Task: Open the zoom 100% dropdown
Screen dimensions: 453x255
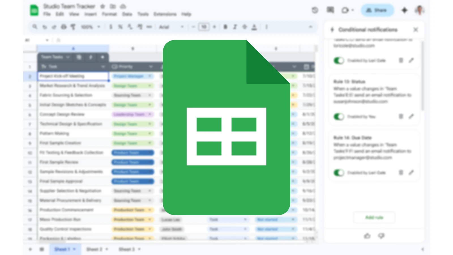Action: click(91, 27)
